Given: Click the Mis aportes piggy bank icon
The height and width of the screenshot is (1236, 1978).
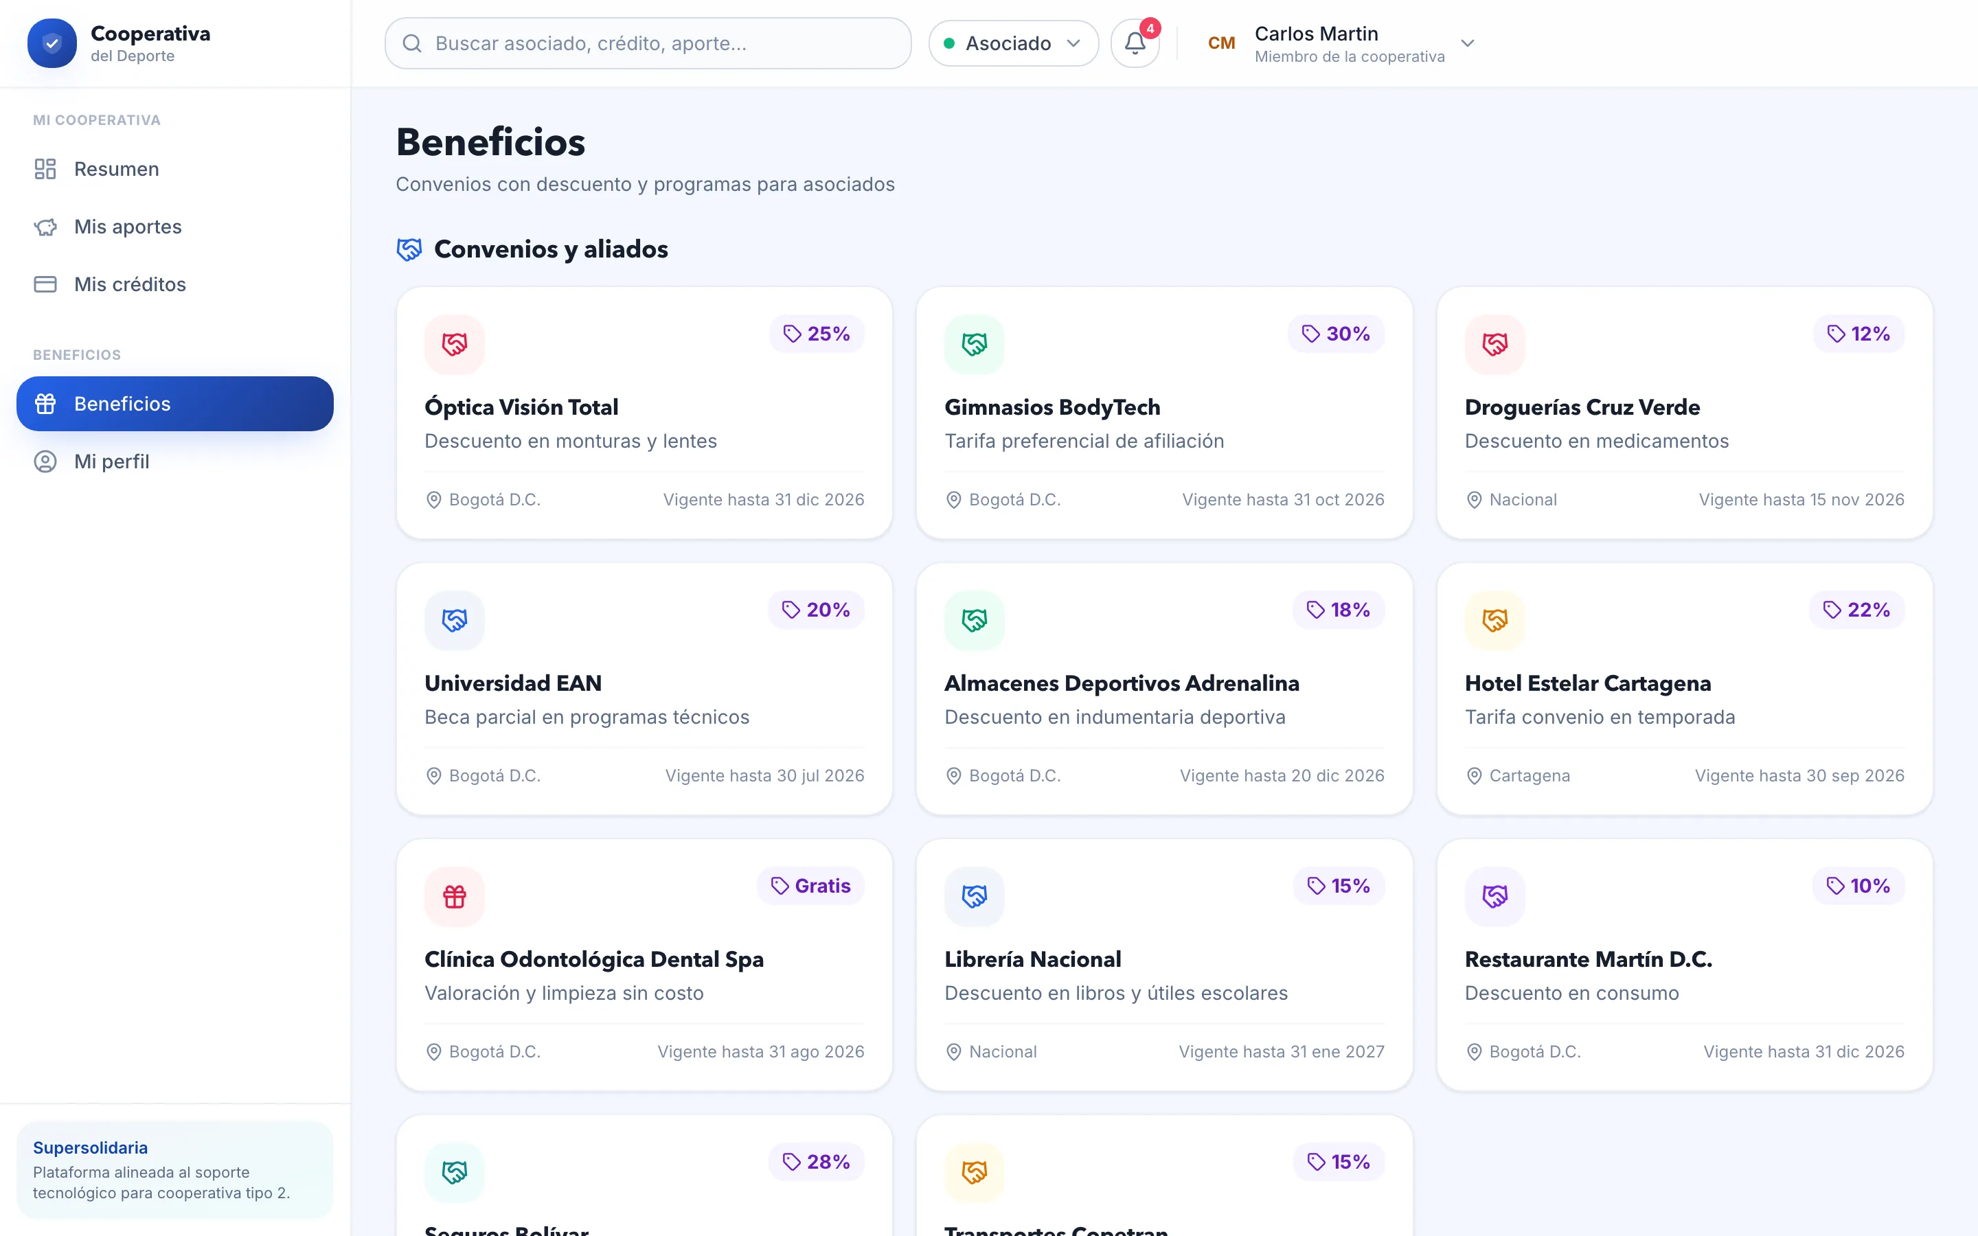Looking at the screenshot, I should click(45, 227).
